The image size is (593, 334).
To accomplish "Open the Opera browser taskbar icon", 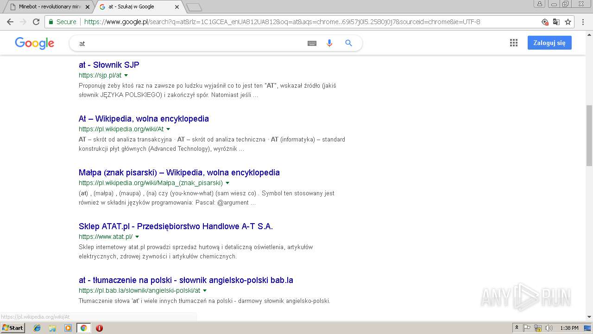I will coord(99,328).
